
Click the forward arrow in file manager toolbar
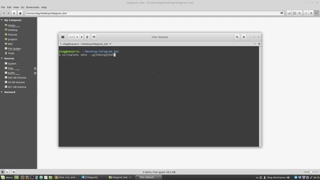tap(9, 13)
